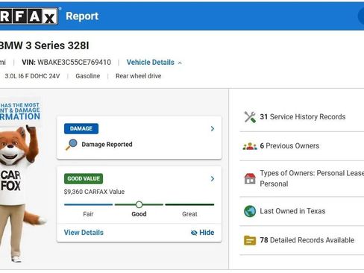Click the house Types of Owners icon

pos(250,178)
